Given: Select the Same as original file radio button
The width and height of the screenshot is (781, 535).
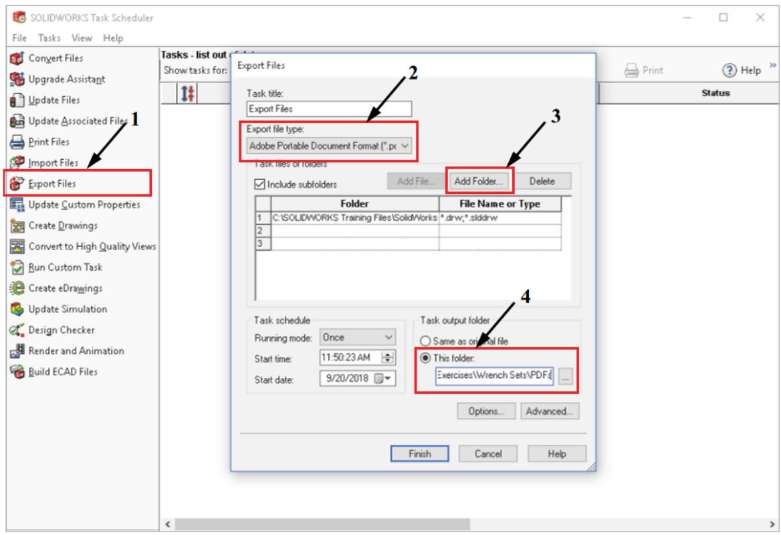Looking at the screenshot, I should [x=425, y=341].
